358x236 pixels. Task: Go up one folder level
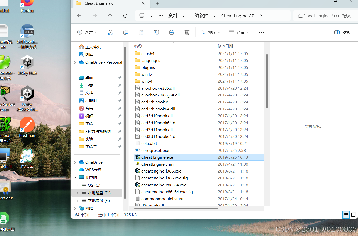click(x=110, y=16)
